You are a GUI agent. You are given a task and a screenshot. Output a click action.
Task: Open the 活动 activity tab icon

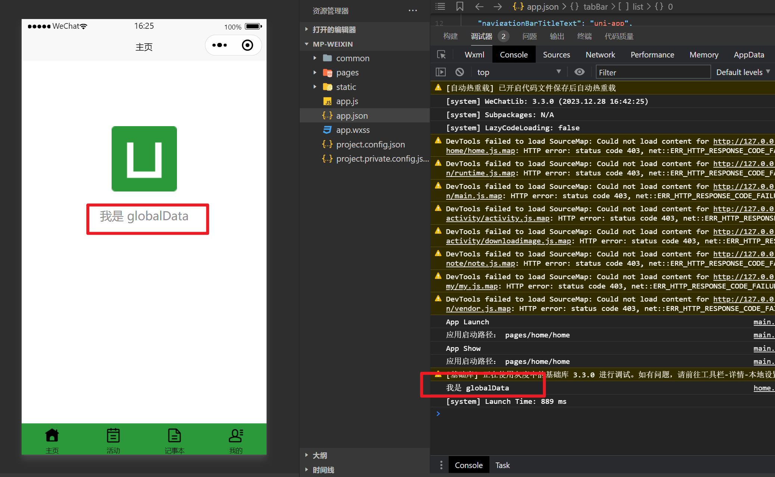click(113, 435)
